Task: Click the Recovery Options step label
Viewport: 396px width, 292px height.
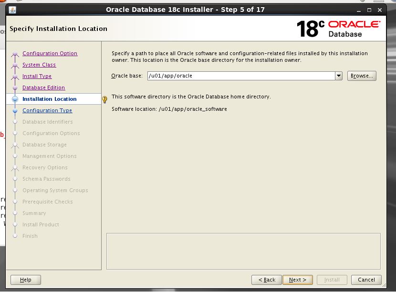Action: (45, 167)
